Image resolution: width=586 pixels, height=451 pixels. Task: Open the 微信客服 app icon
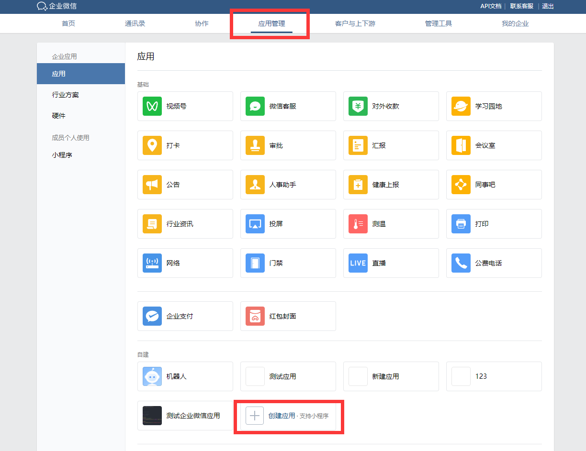coord(255,106)
